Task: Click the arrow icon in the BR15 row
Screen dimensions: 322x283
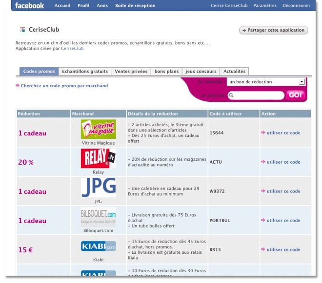Action: pyautogui.click(x=263, y=249)
